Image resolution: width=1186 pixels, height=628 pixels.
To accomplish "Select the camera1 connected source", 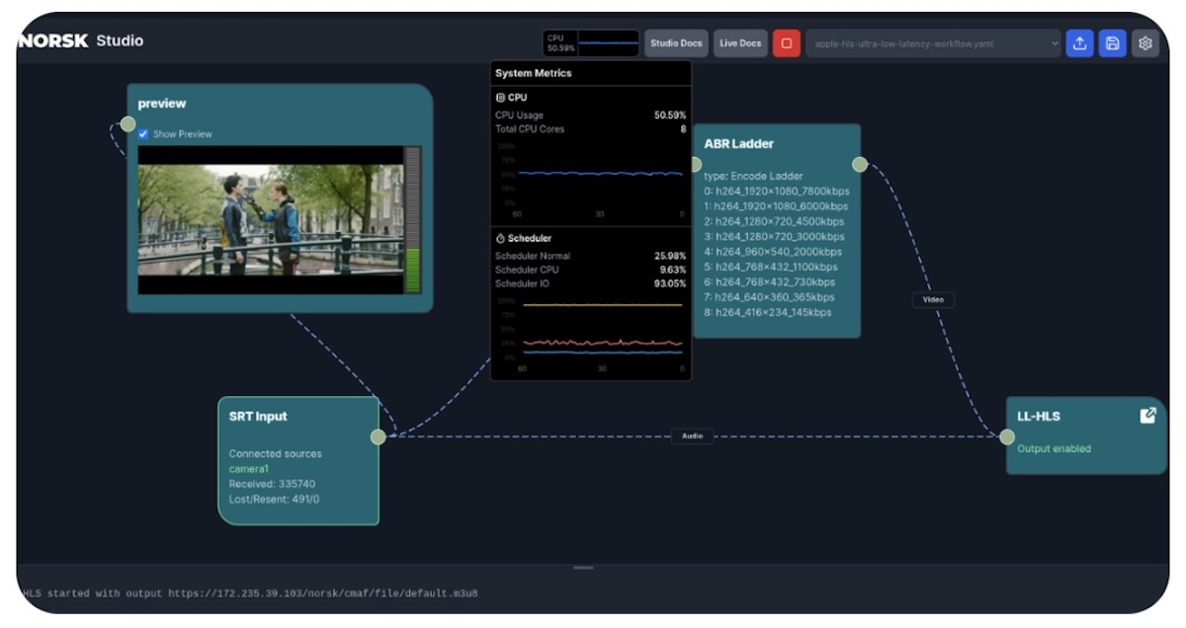I will 249,469.
